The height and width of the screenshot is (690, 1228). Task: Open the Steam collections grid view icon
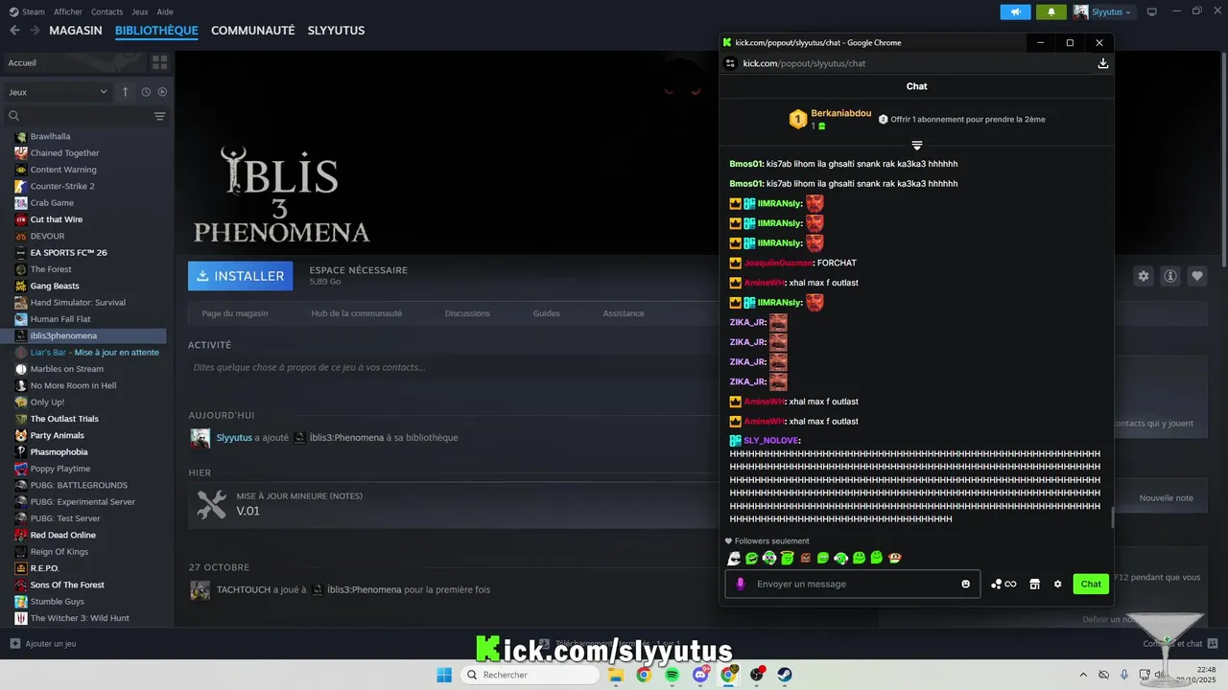159,62
